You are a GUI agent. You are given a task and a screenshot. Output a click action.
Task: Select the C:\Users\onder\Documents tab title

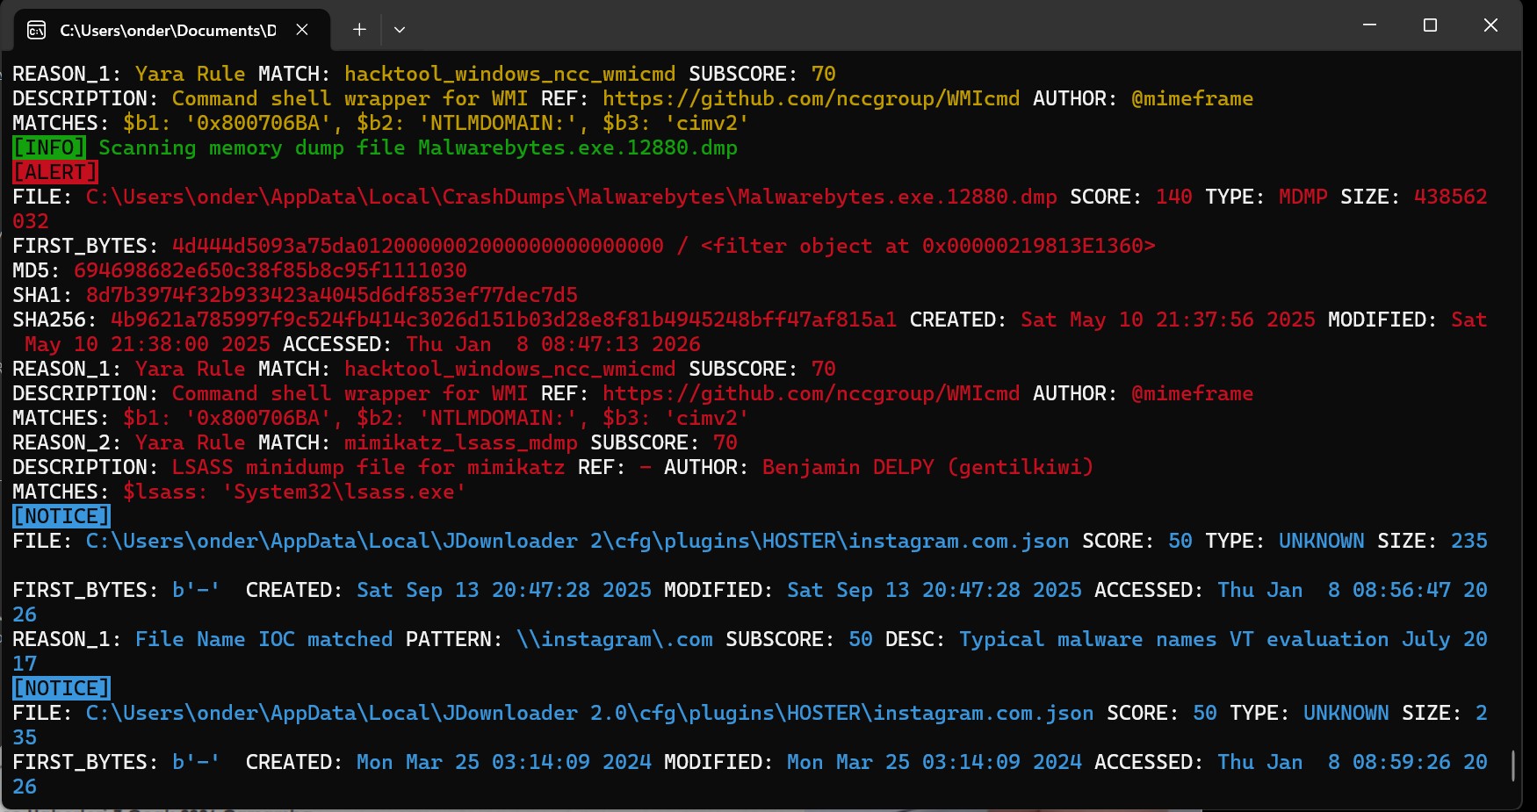(x=167, y=31)
